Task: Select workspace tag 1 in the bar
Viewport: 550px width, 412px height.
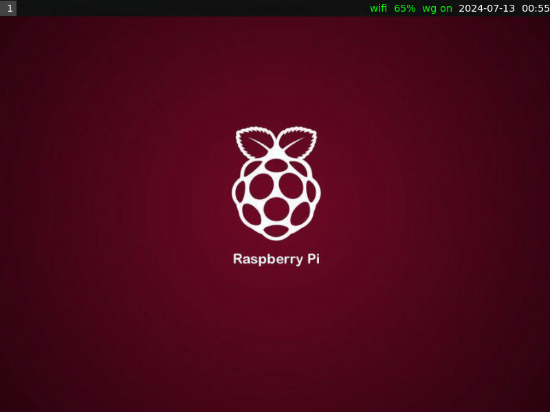Action: pyautogui.click(x=9, y=8)
